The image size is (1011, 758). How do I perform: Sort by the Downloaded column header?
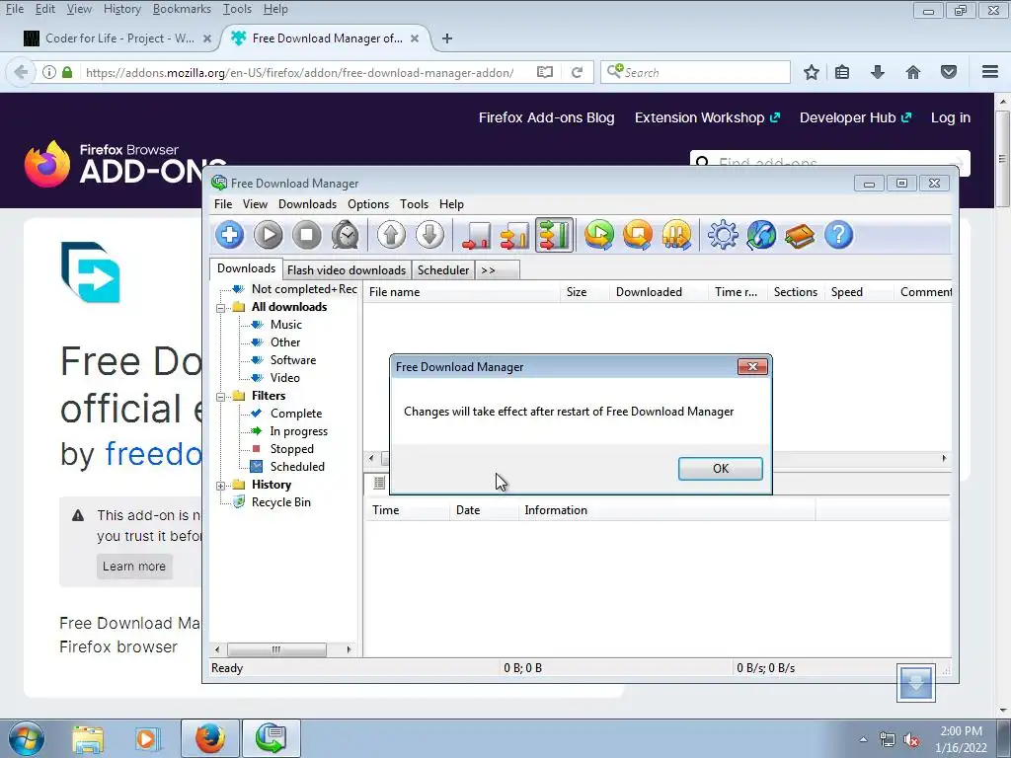click(659, 292)
